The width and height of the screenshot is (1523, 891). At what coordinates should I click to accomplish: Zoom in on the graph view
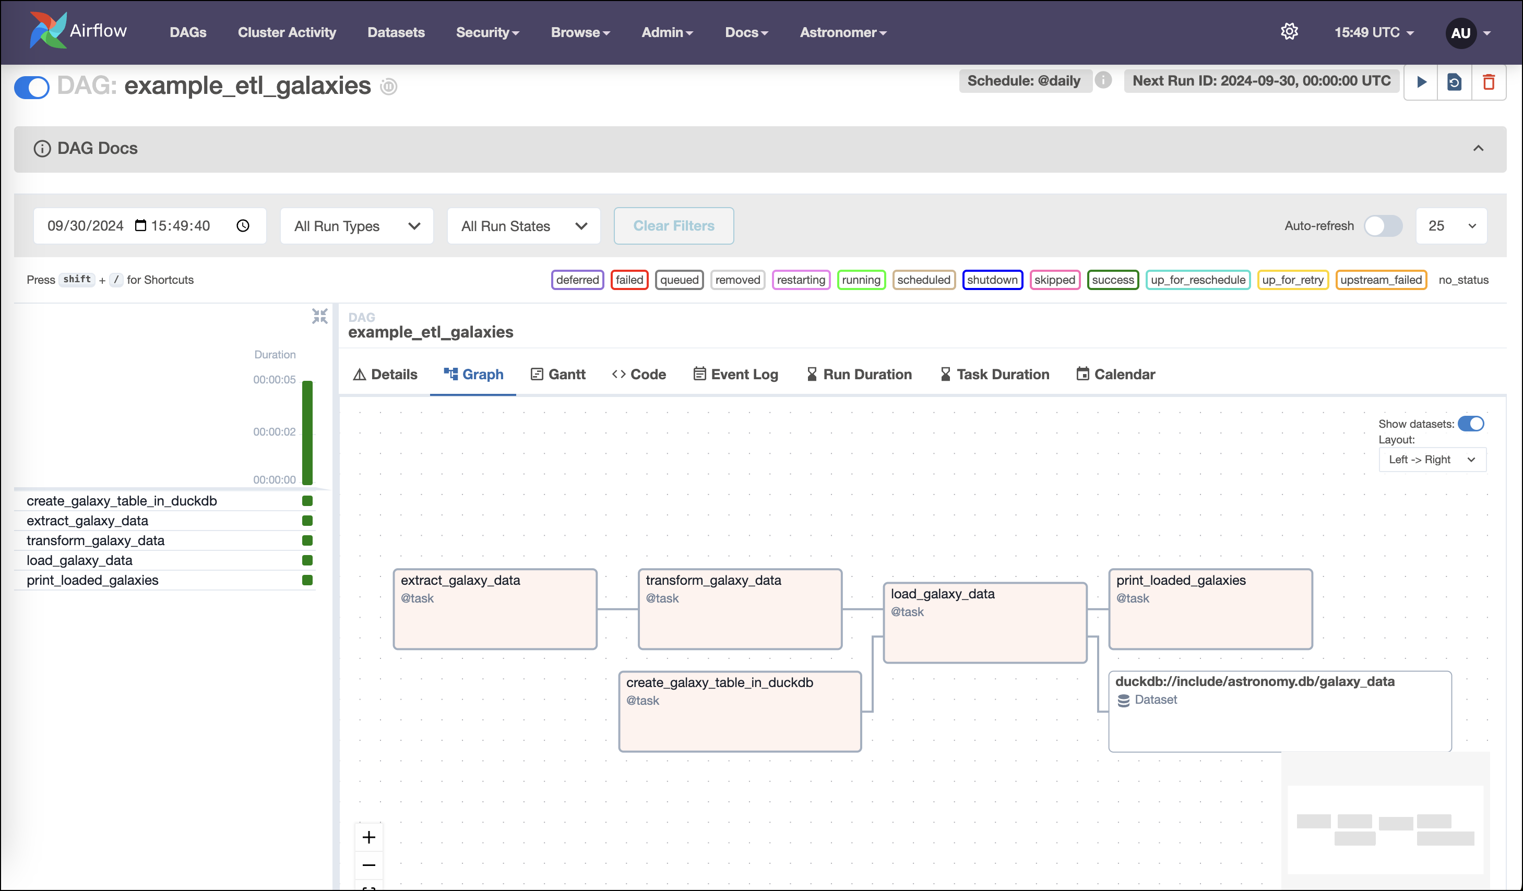coord(368,837)
